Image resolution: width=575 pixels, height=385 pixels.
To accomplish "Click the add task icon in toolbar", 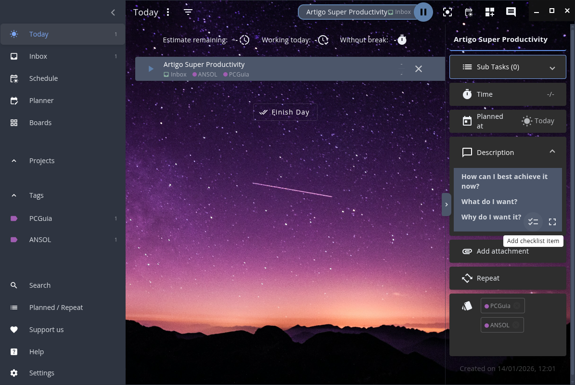I will [x=490, y=13].
